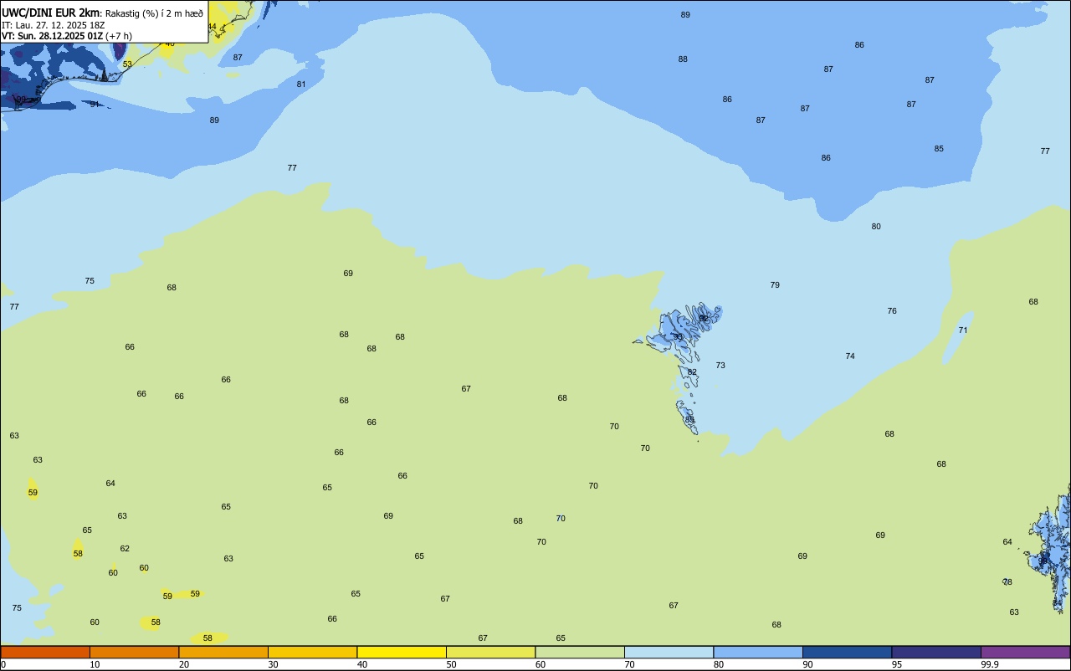1071x671 pixels.
Task: Click the humidity value "80" on the map
Action: (x=876, y=227)
